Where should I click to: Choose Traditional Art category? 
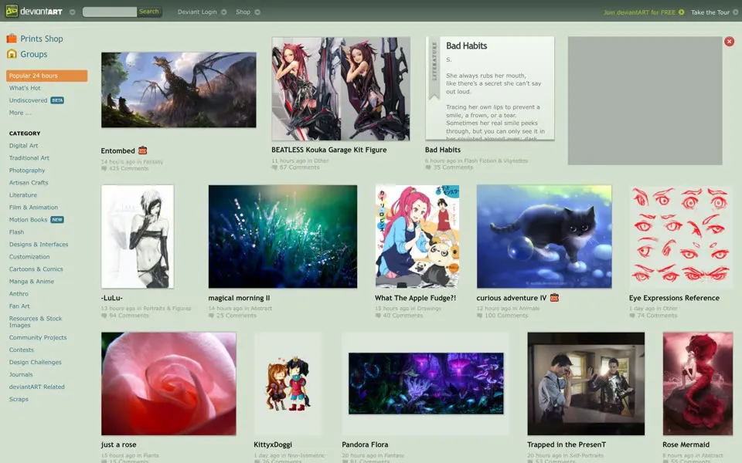click(x=29, y=157)
